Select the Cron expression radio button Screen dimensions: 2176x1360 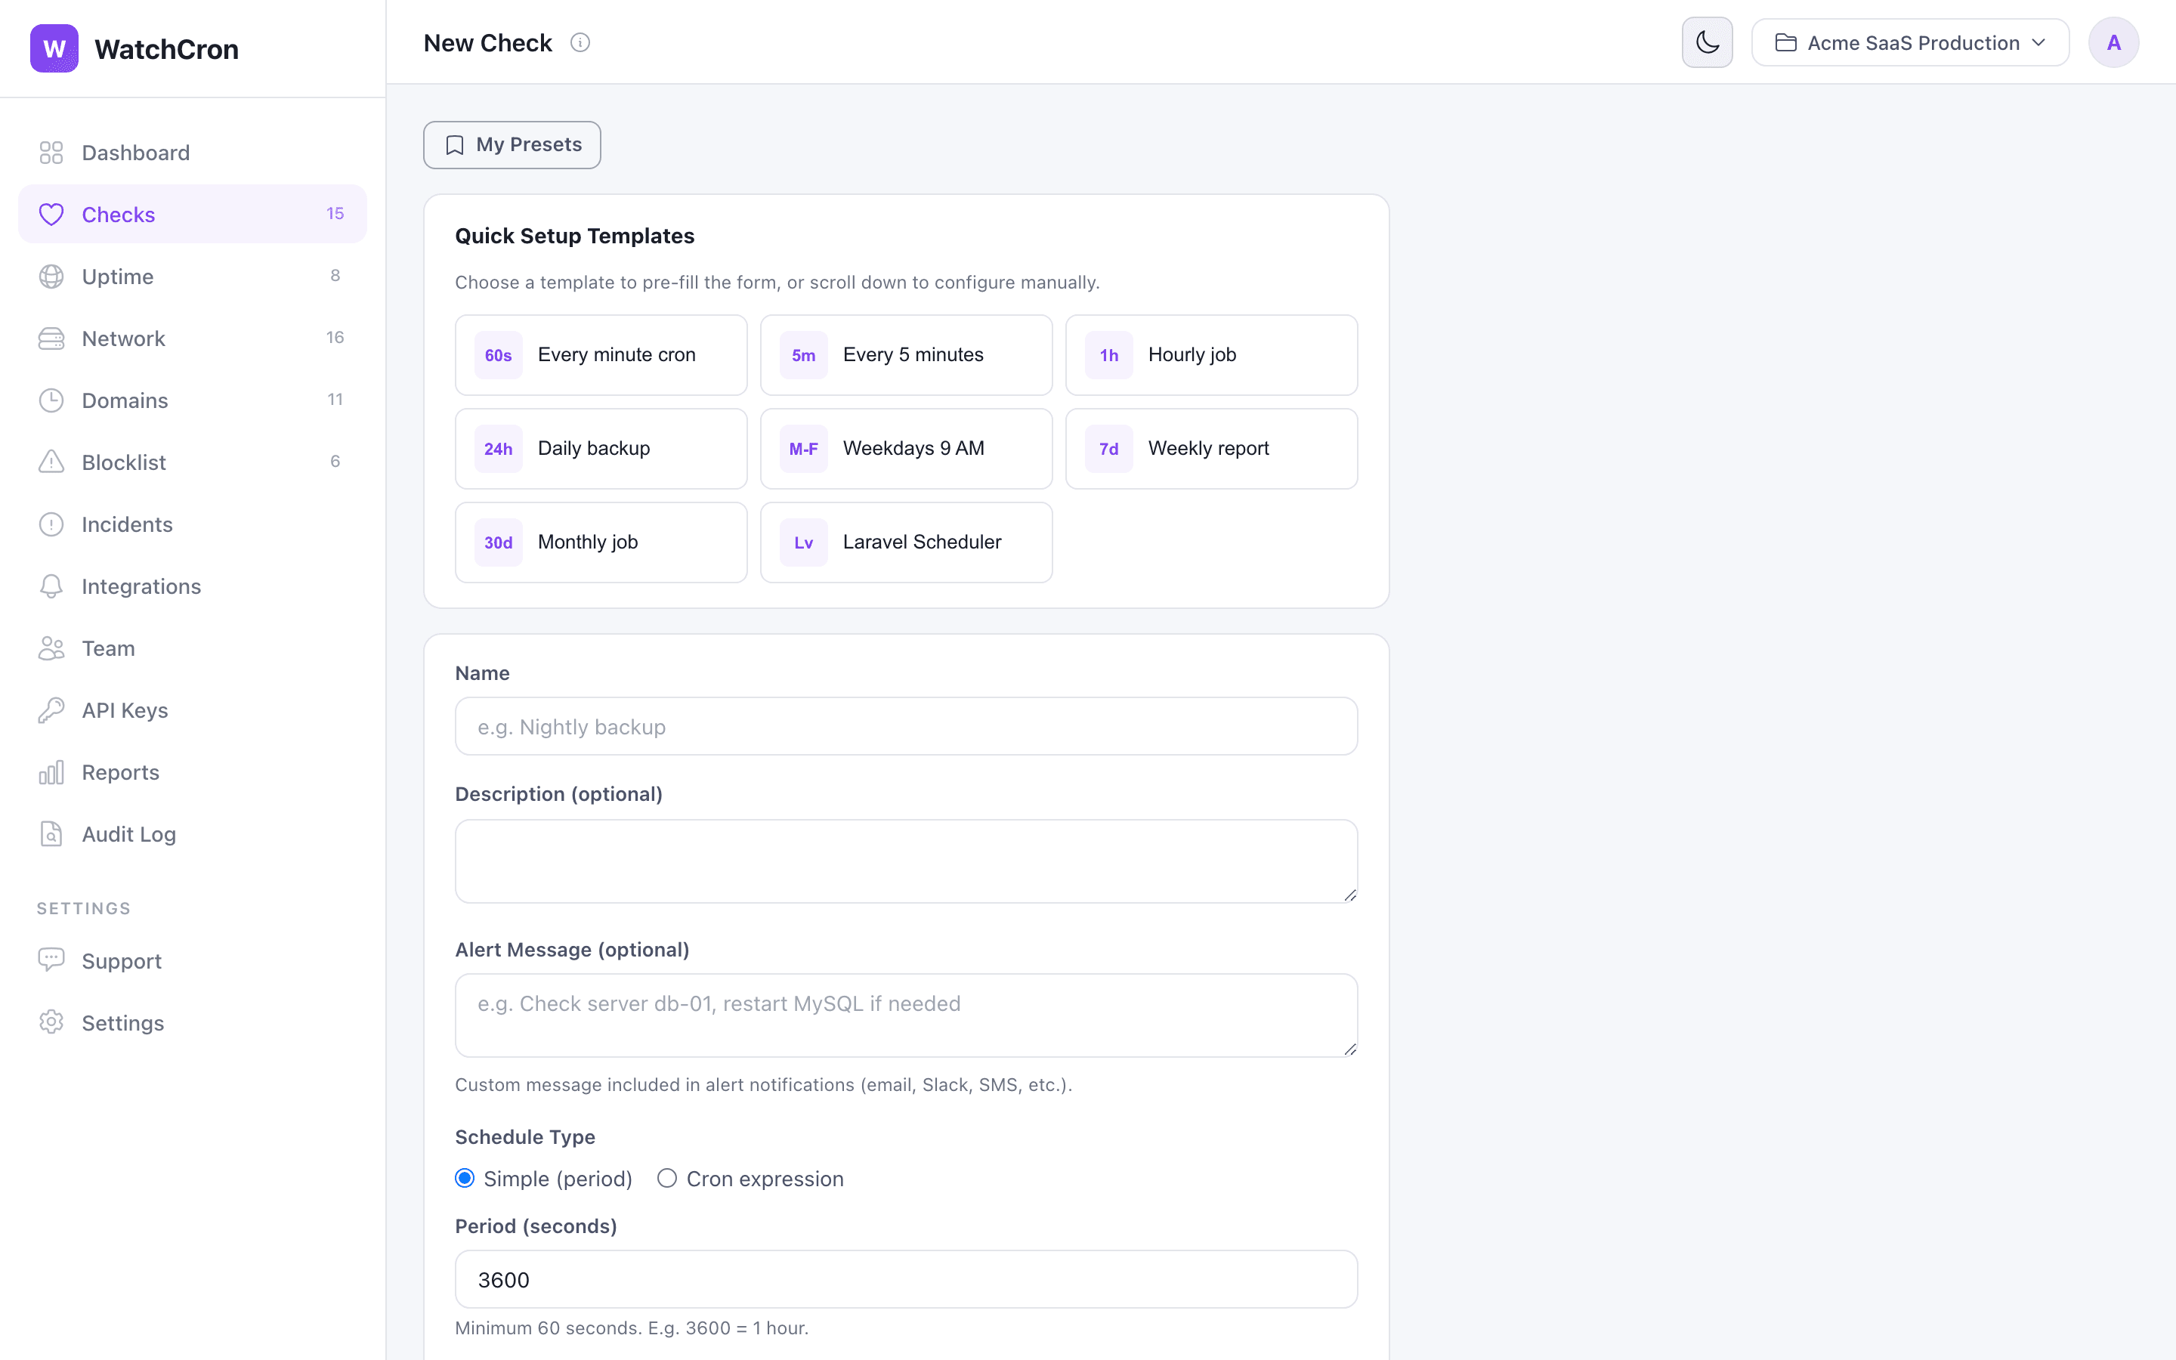coord(666,1179)
